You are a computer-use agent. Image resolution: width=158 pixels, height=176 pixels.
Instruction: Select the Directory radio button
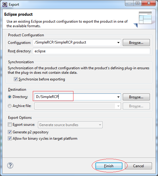10,97
